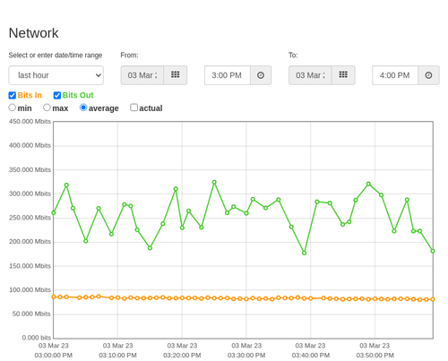Screen dimensions: 448x361
Task: Click the first green Bits Out data point
Action: (54, 213)
